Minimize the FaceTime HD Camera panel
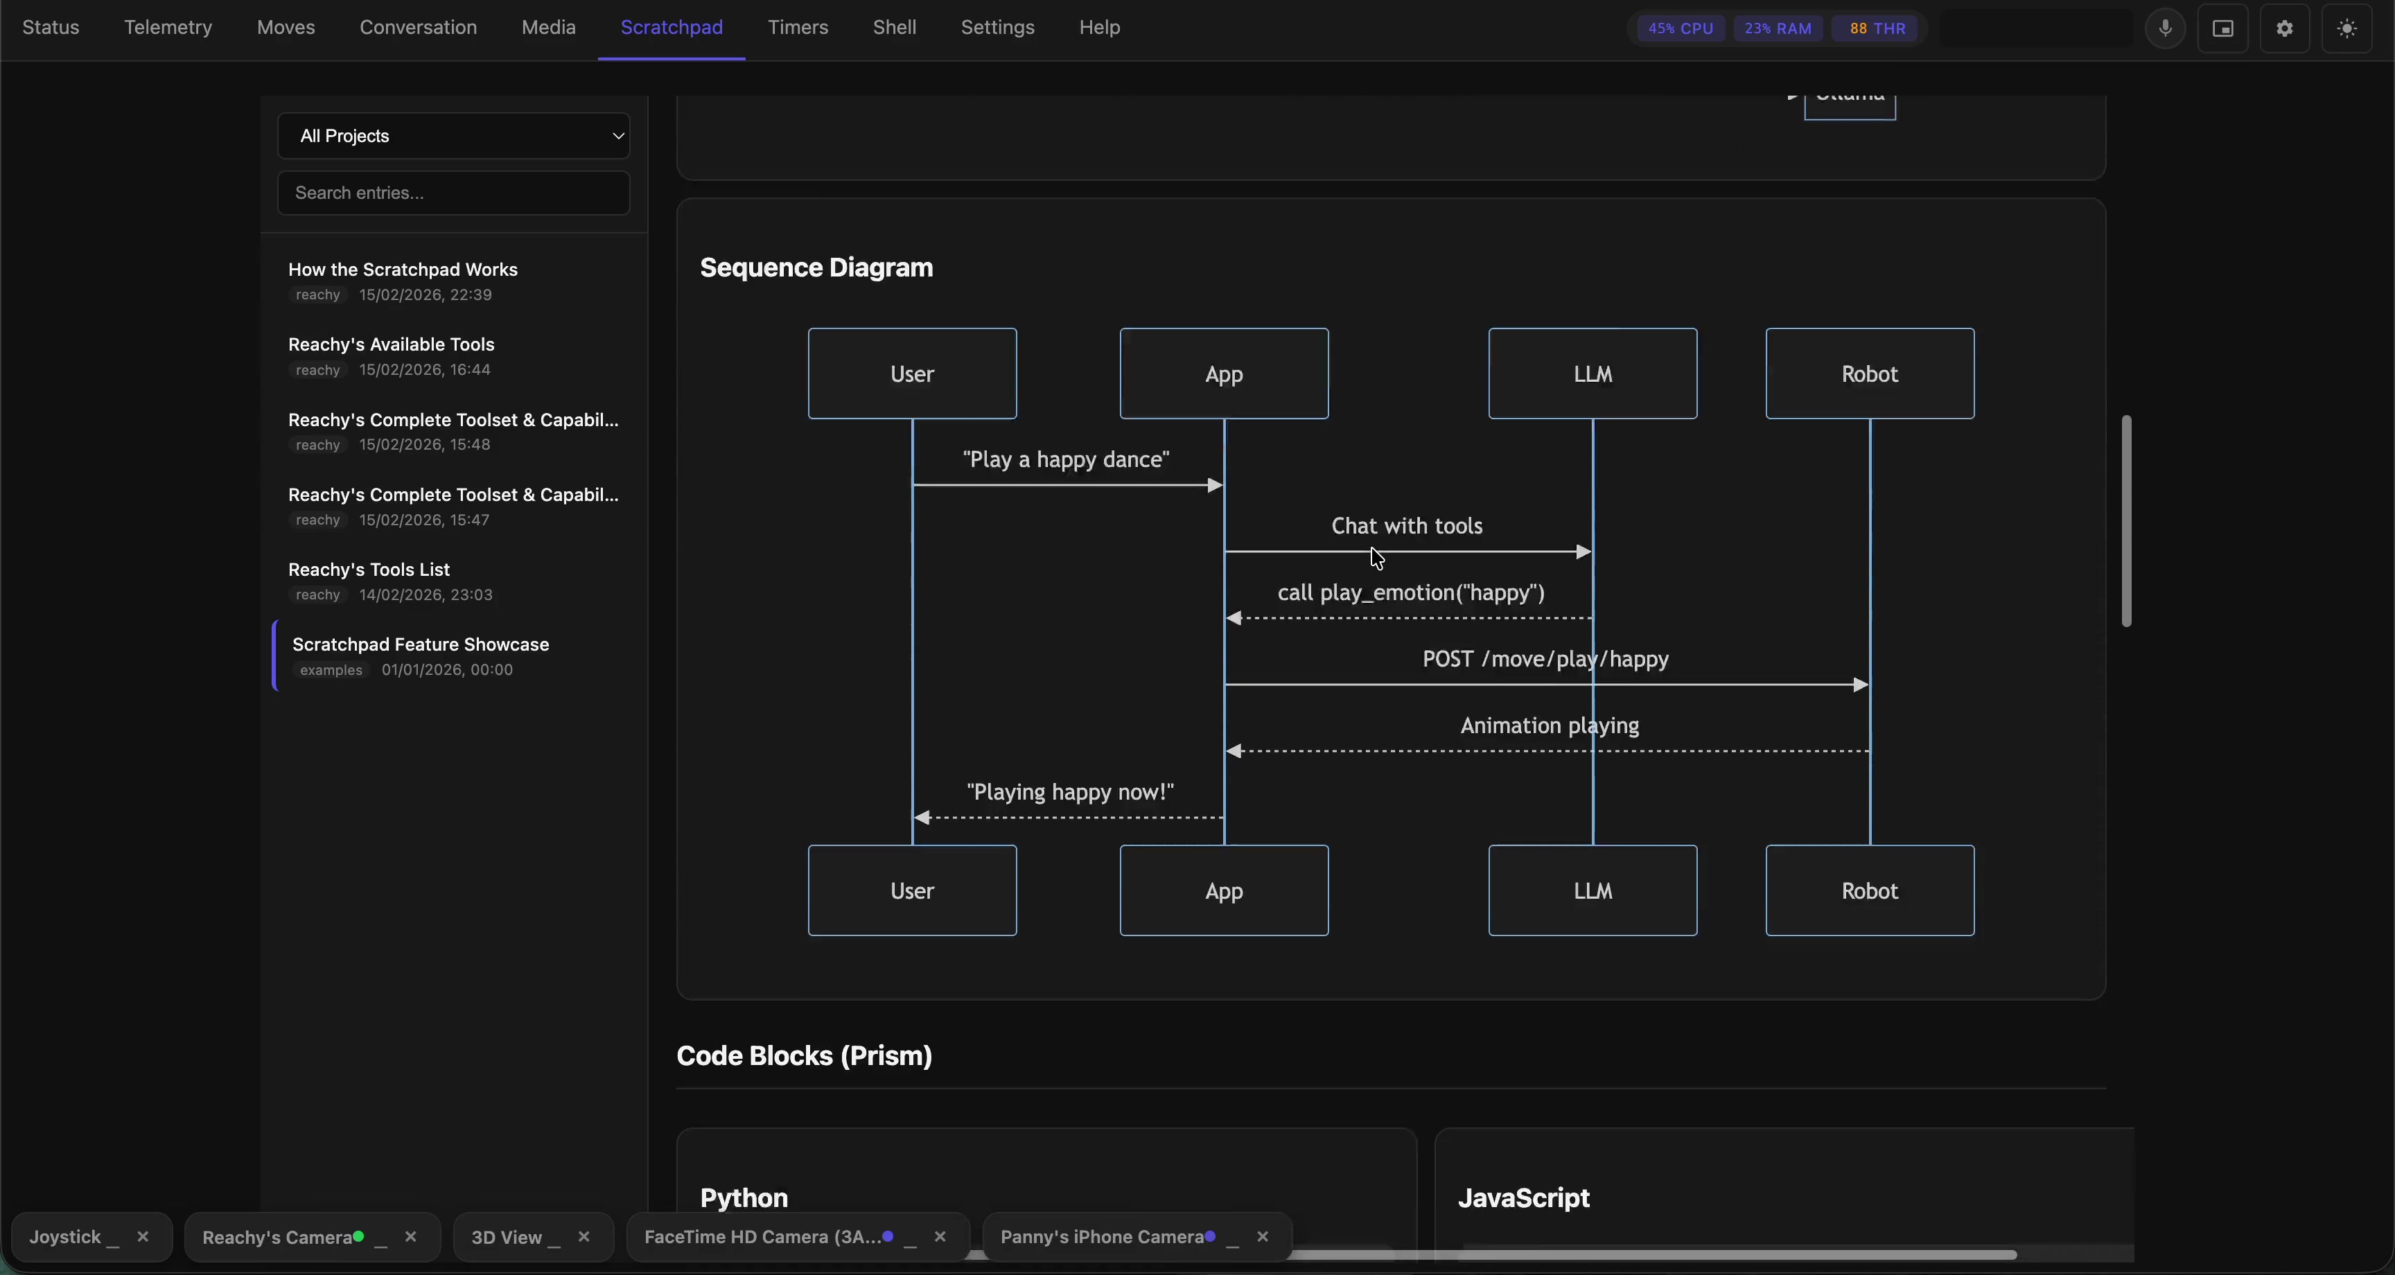The width and height of the screenshot is (2395, 1275). [910, 1238]
